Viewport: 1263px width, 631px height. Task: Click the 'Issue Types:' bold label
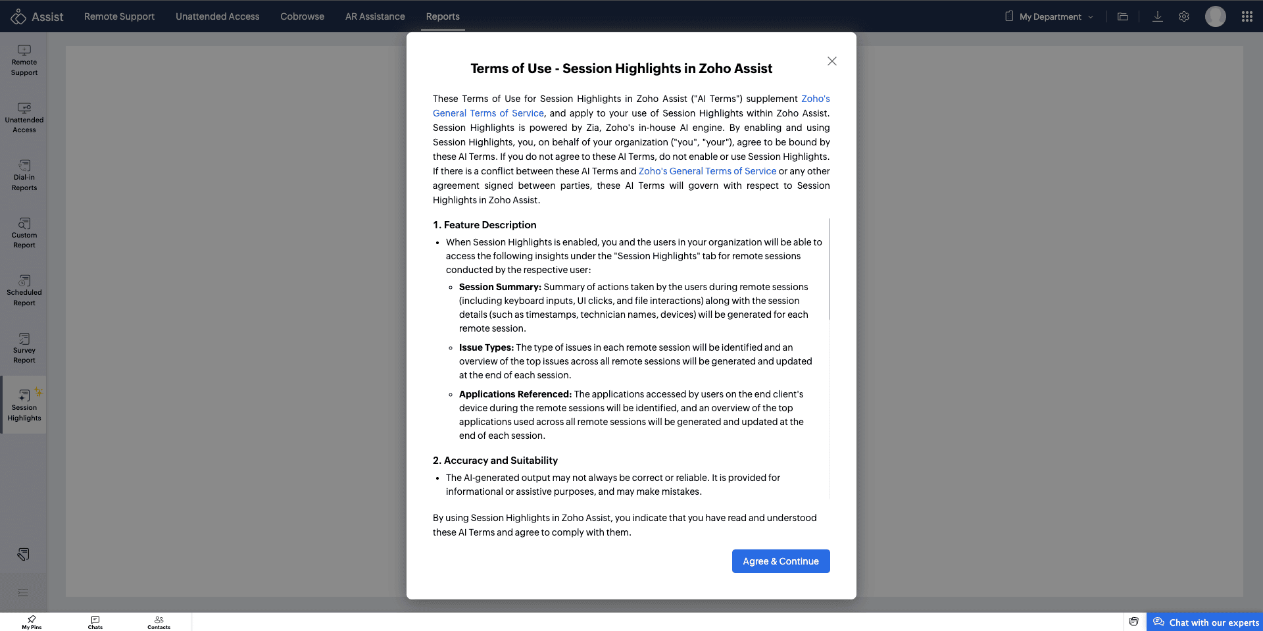[487, 347]
